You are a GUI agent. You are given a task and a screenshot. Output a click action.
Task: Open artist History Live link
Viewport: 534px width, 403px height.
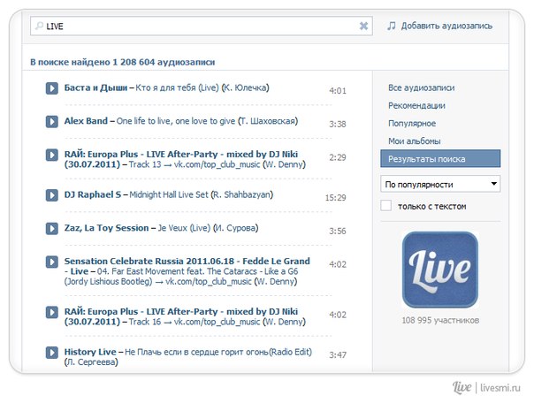point(90,352)
